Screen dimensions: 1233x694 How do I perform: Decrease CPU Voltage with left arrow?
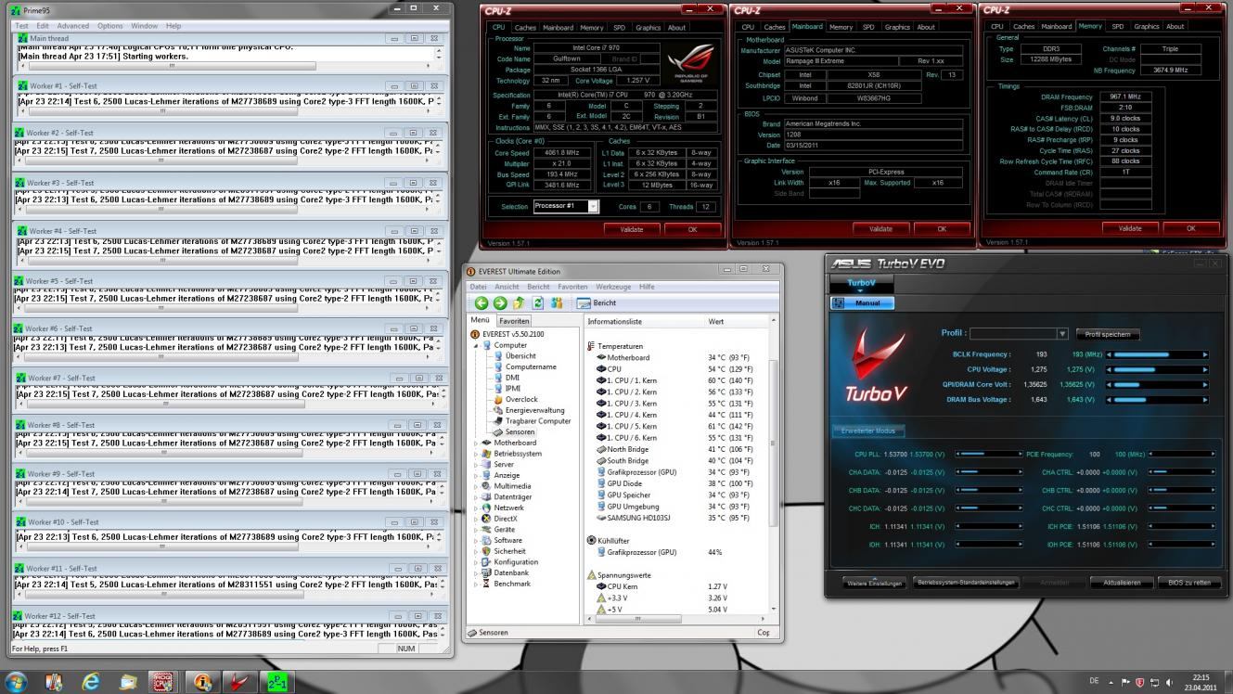tap(1109, 369)
